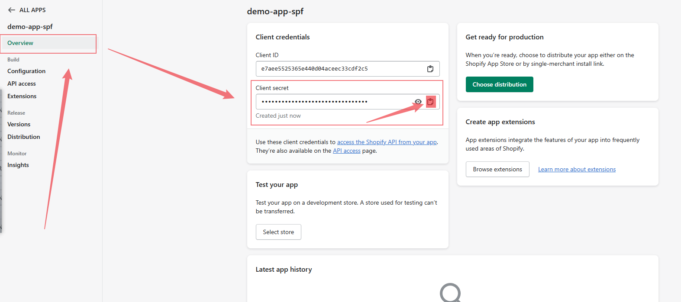
Task: Click the Choose distribution button
Action: pyautogui.click(x=500, y=84)
